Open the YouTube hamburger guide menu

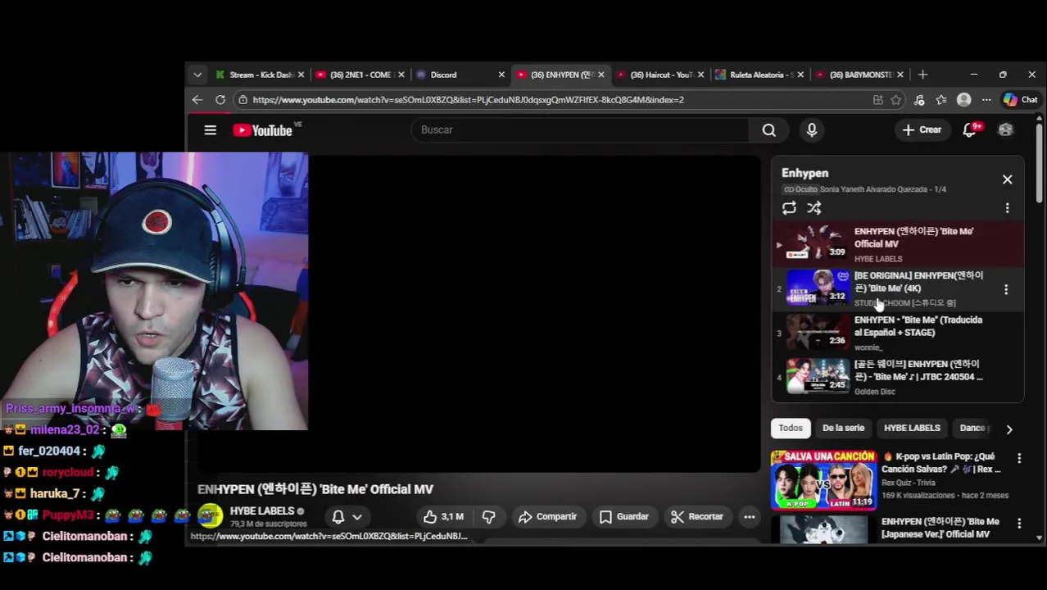[x=211, y=130]
